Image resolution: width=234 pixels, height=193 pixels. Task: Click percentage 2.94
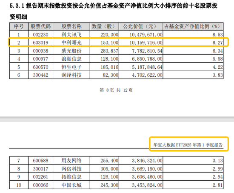(x=217, y=177)
